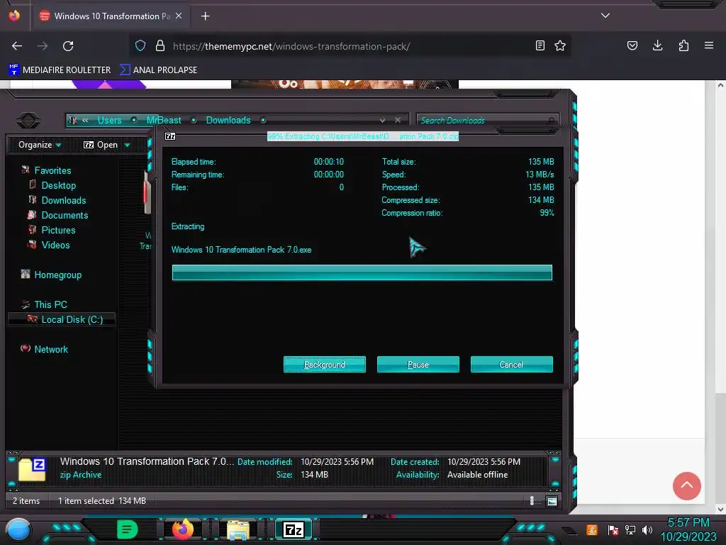Open Firefox application hamburger menu

709,45
